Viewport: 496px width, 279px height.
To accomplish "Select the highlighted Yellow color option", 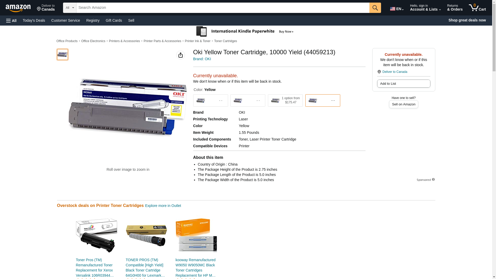I will [x=322, y=100].
